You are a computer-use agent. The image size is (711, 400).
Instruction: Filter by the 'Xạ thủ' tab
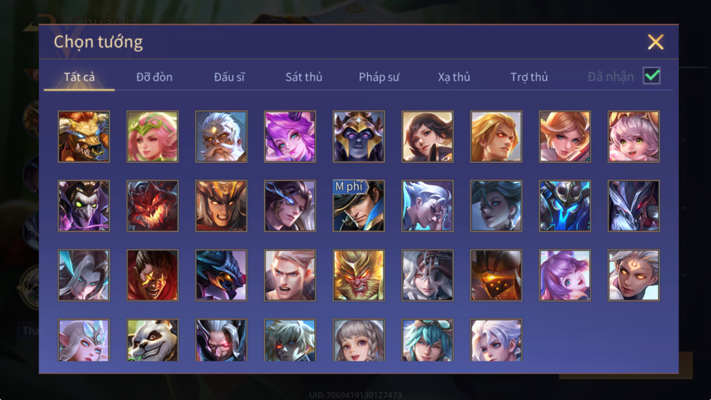454,77
